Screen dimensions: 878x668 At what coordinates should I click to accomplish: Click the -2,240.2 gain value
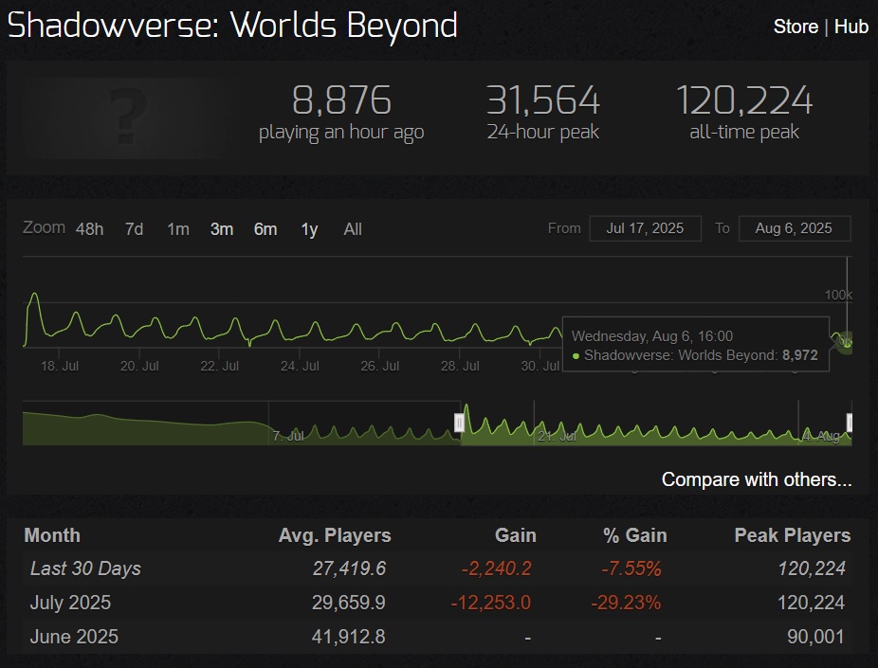[x=496, y=569]
